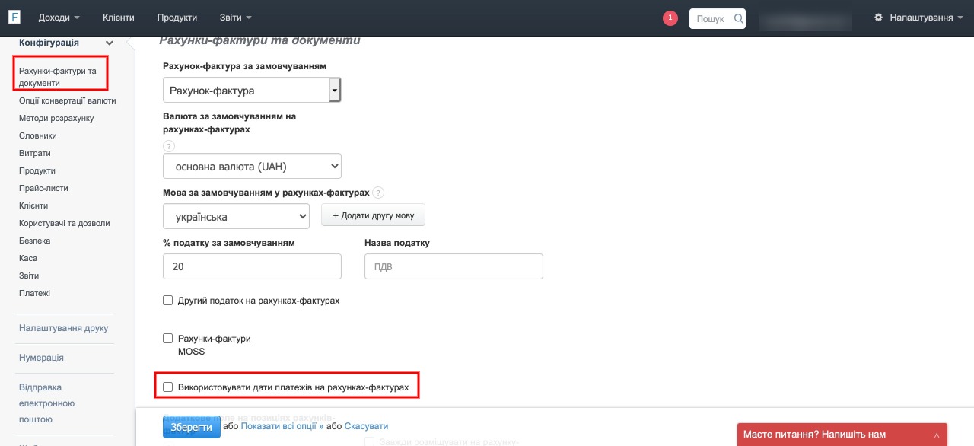Open Налаштування друку link
Screen dimensions: 974x446
[x=64, y=328]
